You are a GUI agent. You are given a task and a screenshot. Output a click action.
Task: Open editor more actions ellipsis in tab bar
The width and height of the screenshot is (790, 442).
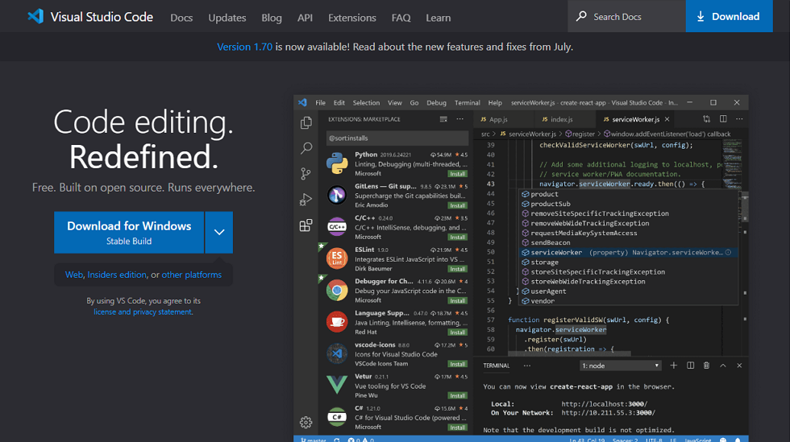(x=739, y=119)
